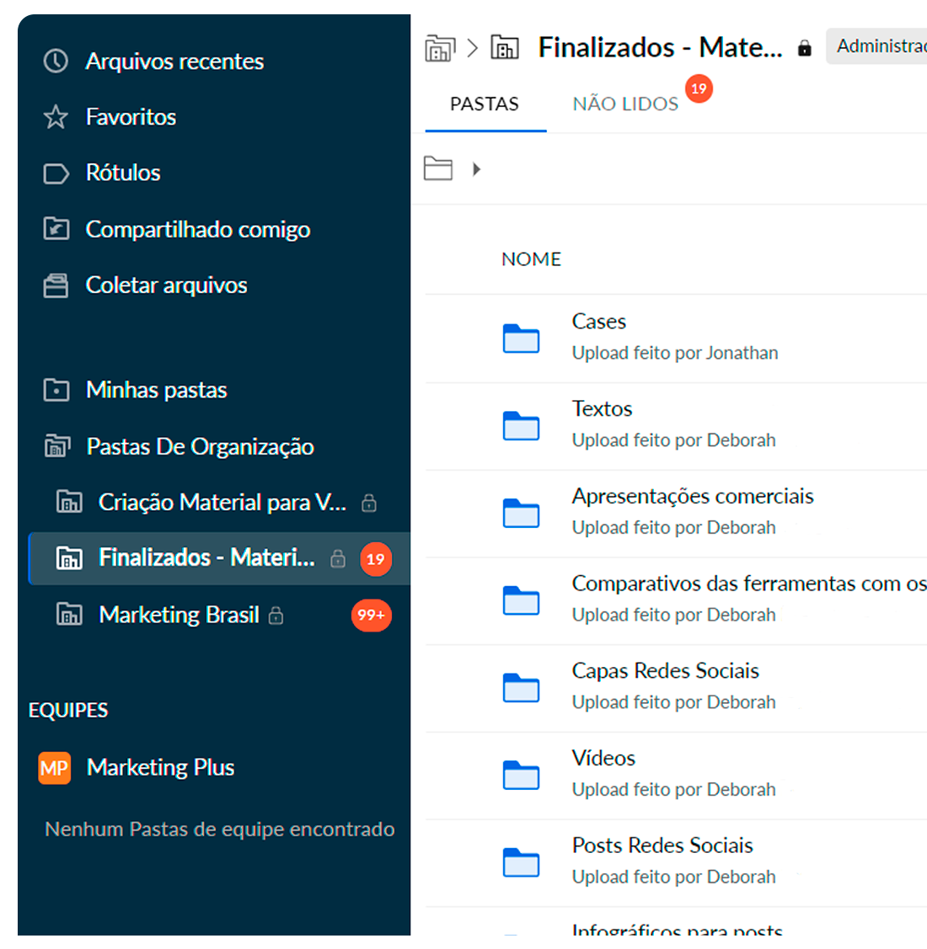
Task: Click the lock icon beside folder title
Action: (805, 49)
